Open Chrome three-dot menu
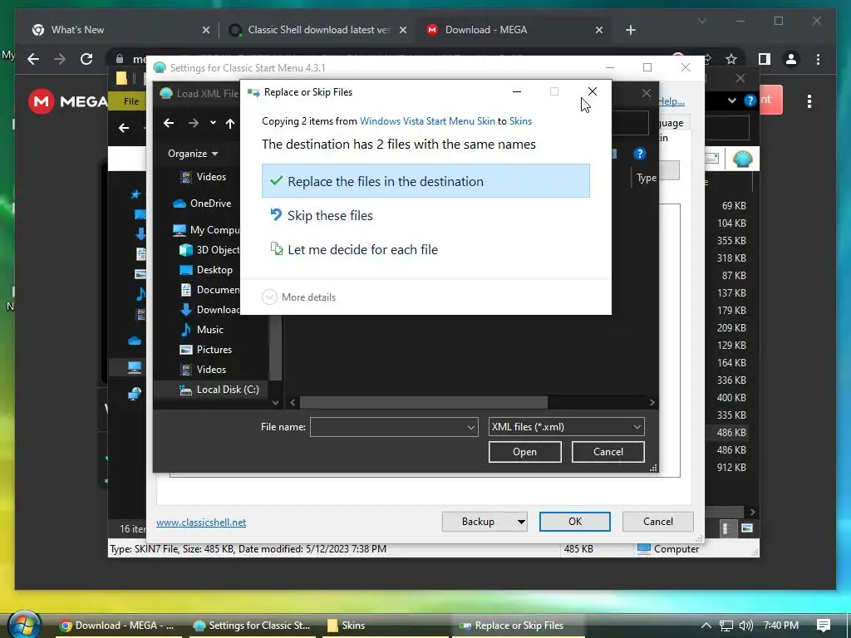The image size is (851, 638). pos(818,59)
